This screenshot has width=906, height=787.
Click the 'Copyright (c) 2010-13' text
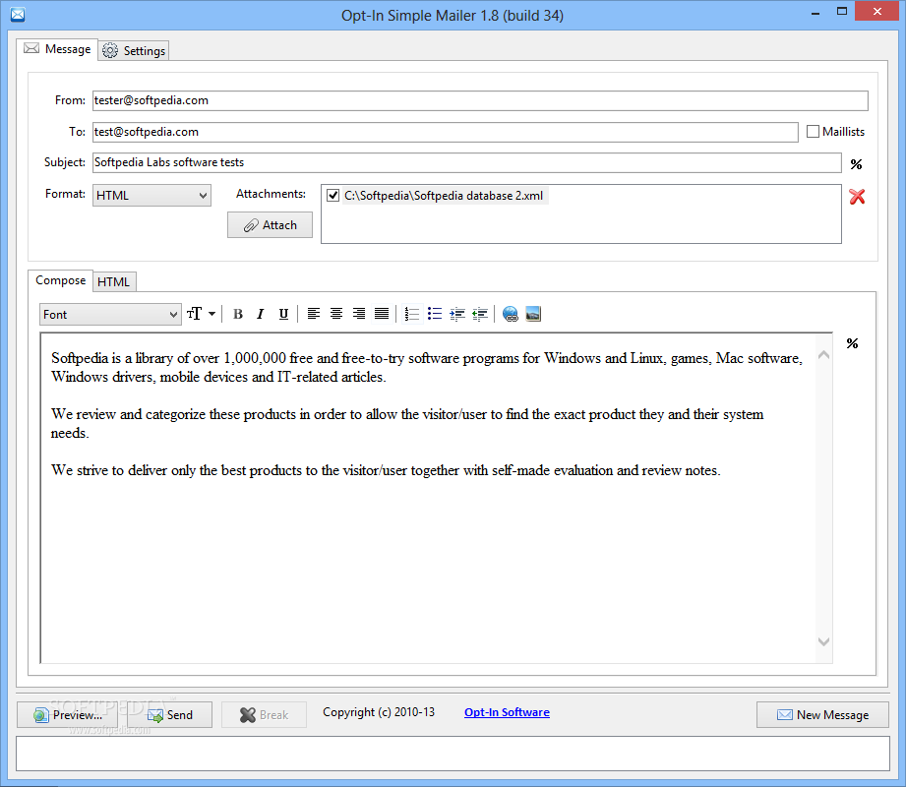[379, 712]
